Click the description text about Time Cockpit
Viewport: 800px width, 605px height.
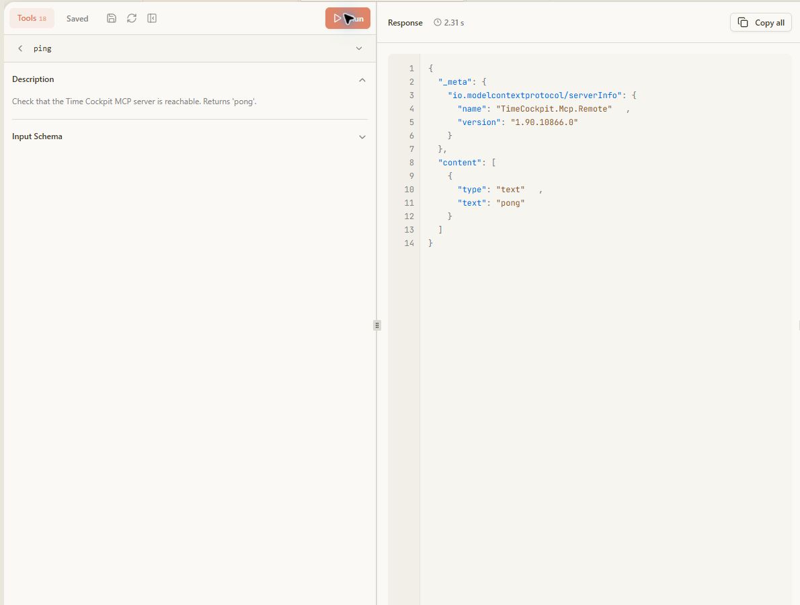click(134, 102)
